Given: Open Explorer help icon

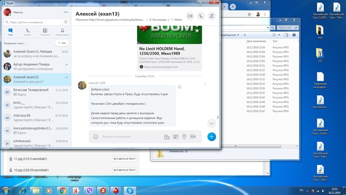Looking at the screenshot, I should (294, 35).
